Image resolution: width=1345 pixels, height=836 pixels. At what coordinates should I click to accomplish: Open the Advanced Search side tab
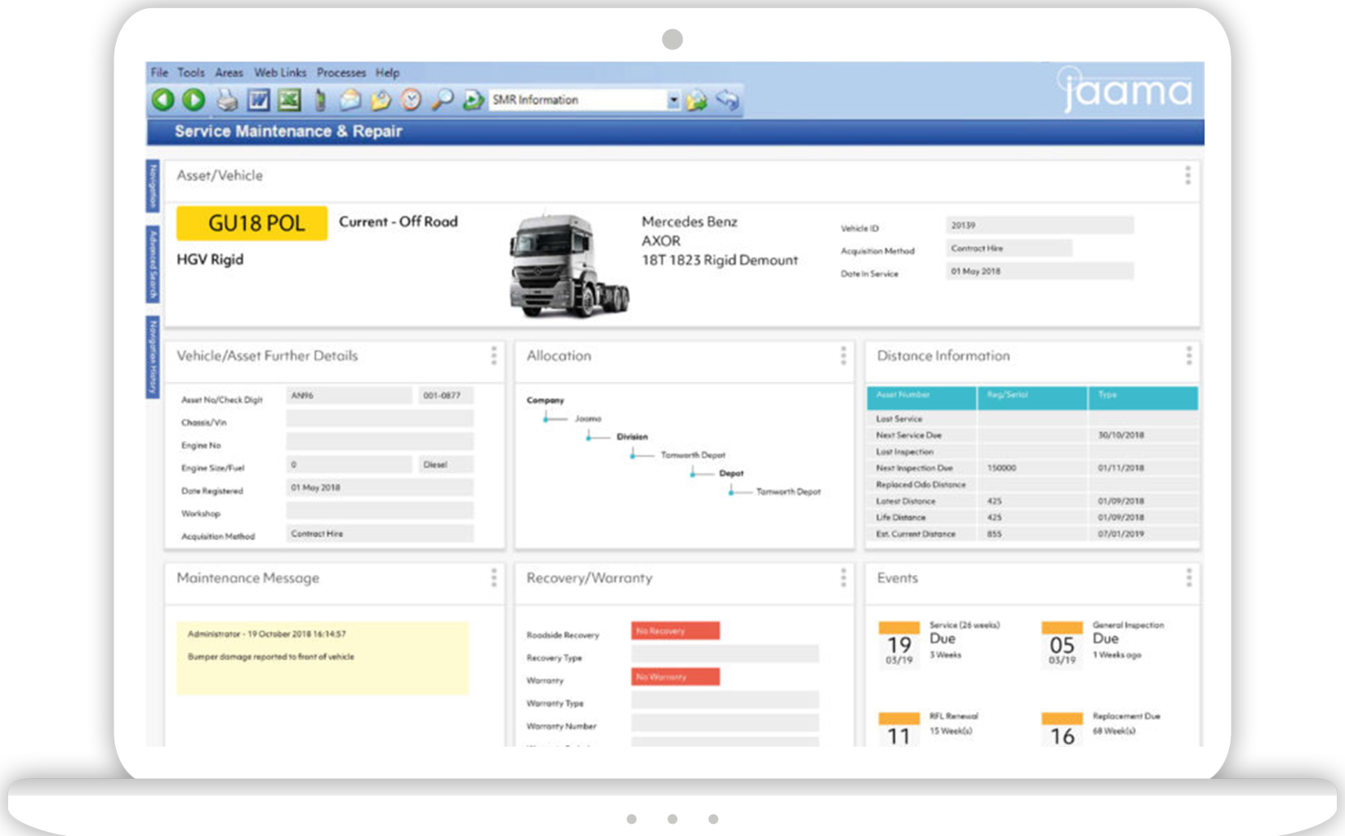153,265
